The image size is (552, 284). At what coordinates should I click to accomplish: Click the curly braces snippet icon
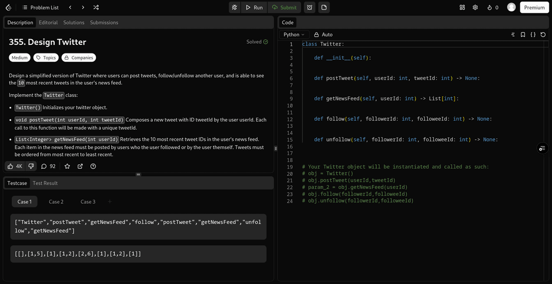(533, 34)
